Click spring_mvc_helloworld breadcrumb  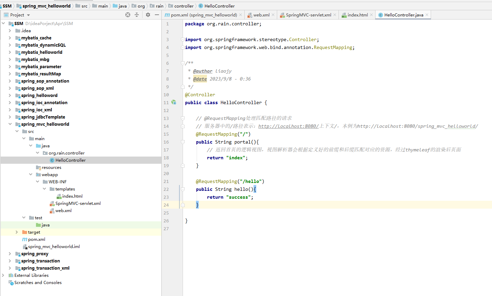44,6
